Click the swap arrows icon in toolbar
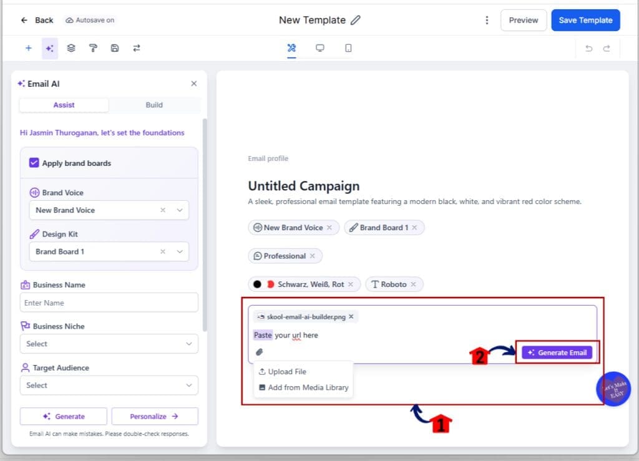Screen dimensions: 639x461 click(137, 48)
